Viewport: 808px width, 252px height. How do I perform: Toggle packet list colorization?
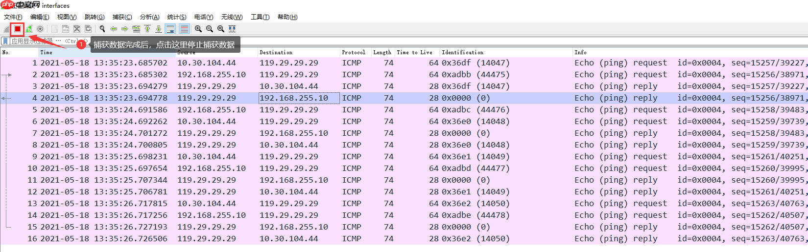click(184, 29)
